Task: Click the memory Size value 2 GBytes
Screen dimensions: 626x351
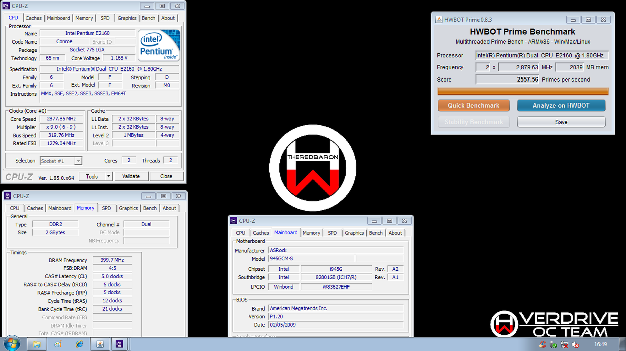Action: point(55,232)
